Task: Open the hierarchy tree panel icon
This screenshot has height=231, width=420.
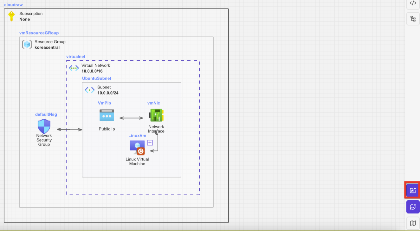Action: pos(413,19)
